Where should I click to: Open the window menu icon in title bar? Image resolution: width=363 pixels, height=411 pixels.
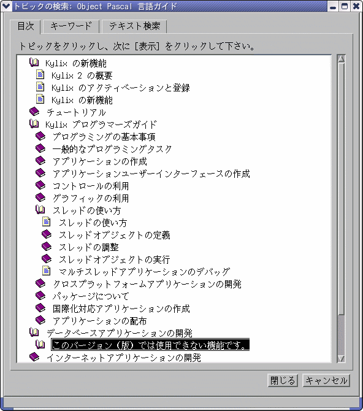[x=6, y=6]
